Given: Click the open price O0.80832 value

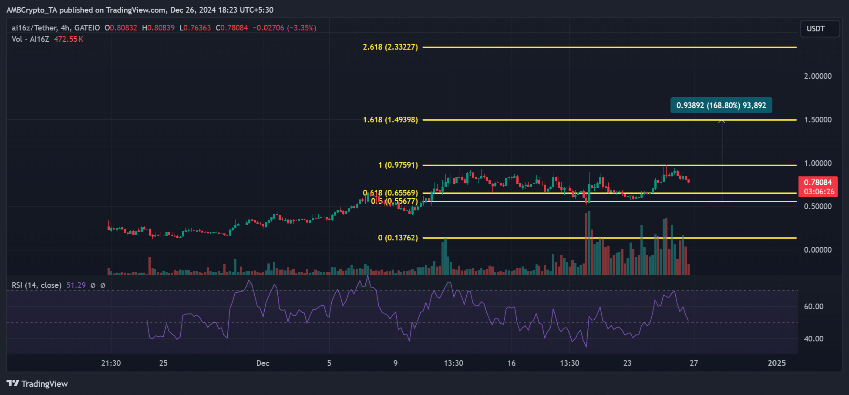Looking at the screenshot, I should (121, 28).
